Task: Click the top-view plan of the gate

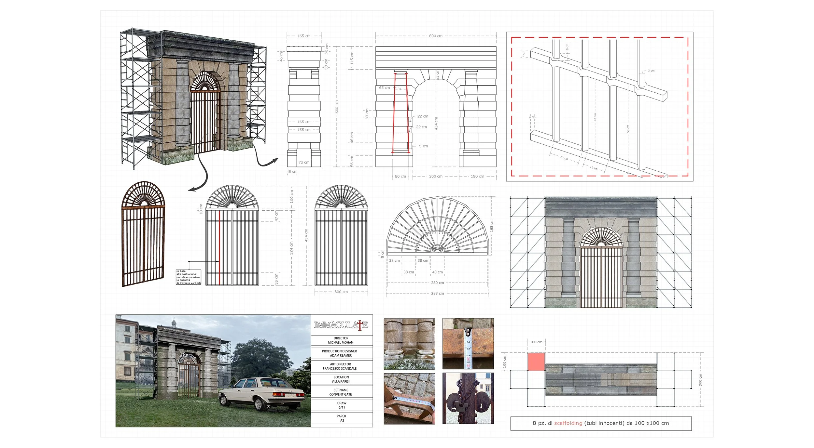Action: pyautogui.click(x=601, y=379)
